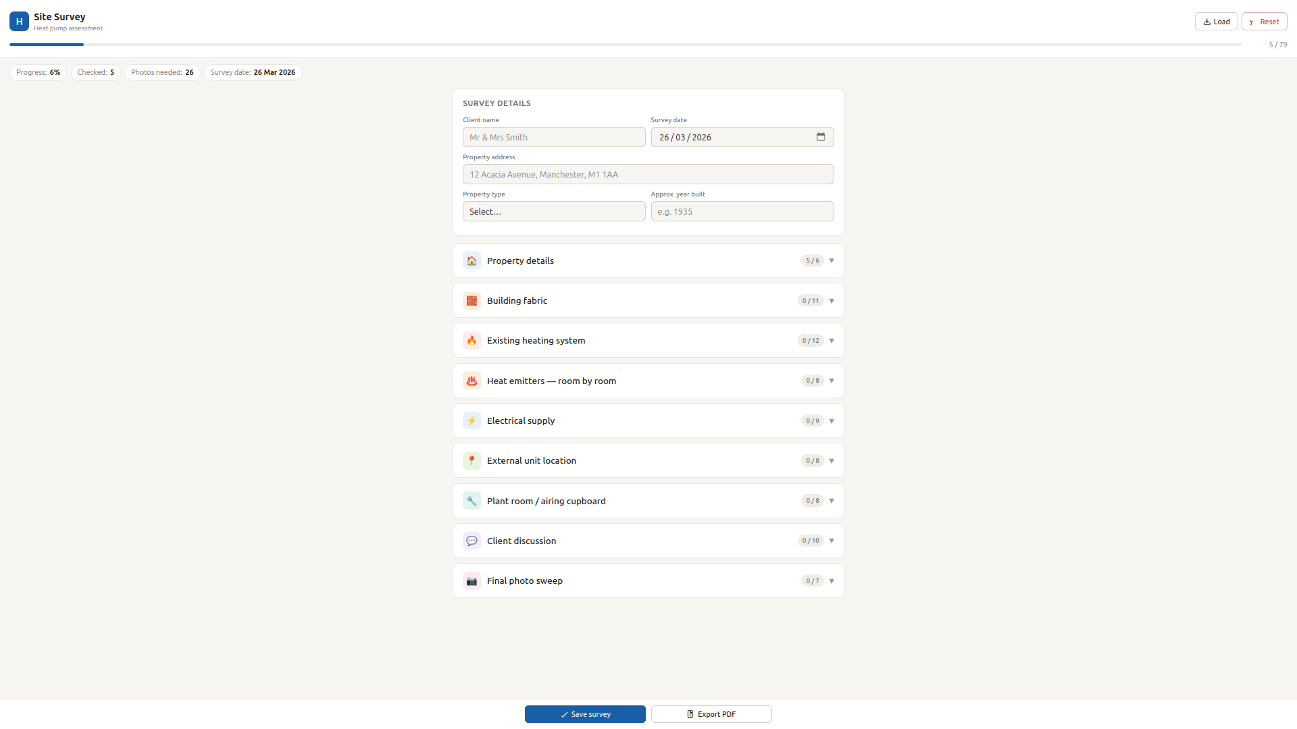Open the Property type dropdown
Image resolution: width=1297 pixels, height=729 pixels.
coord(553,211)
